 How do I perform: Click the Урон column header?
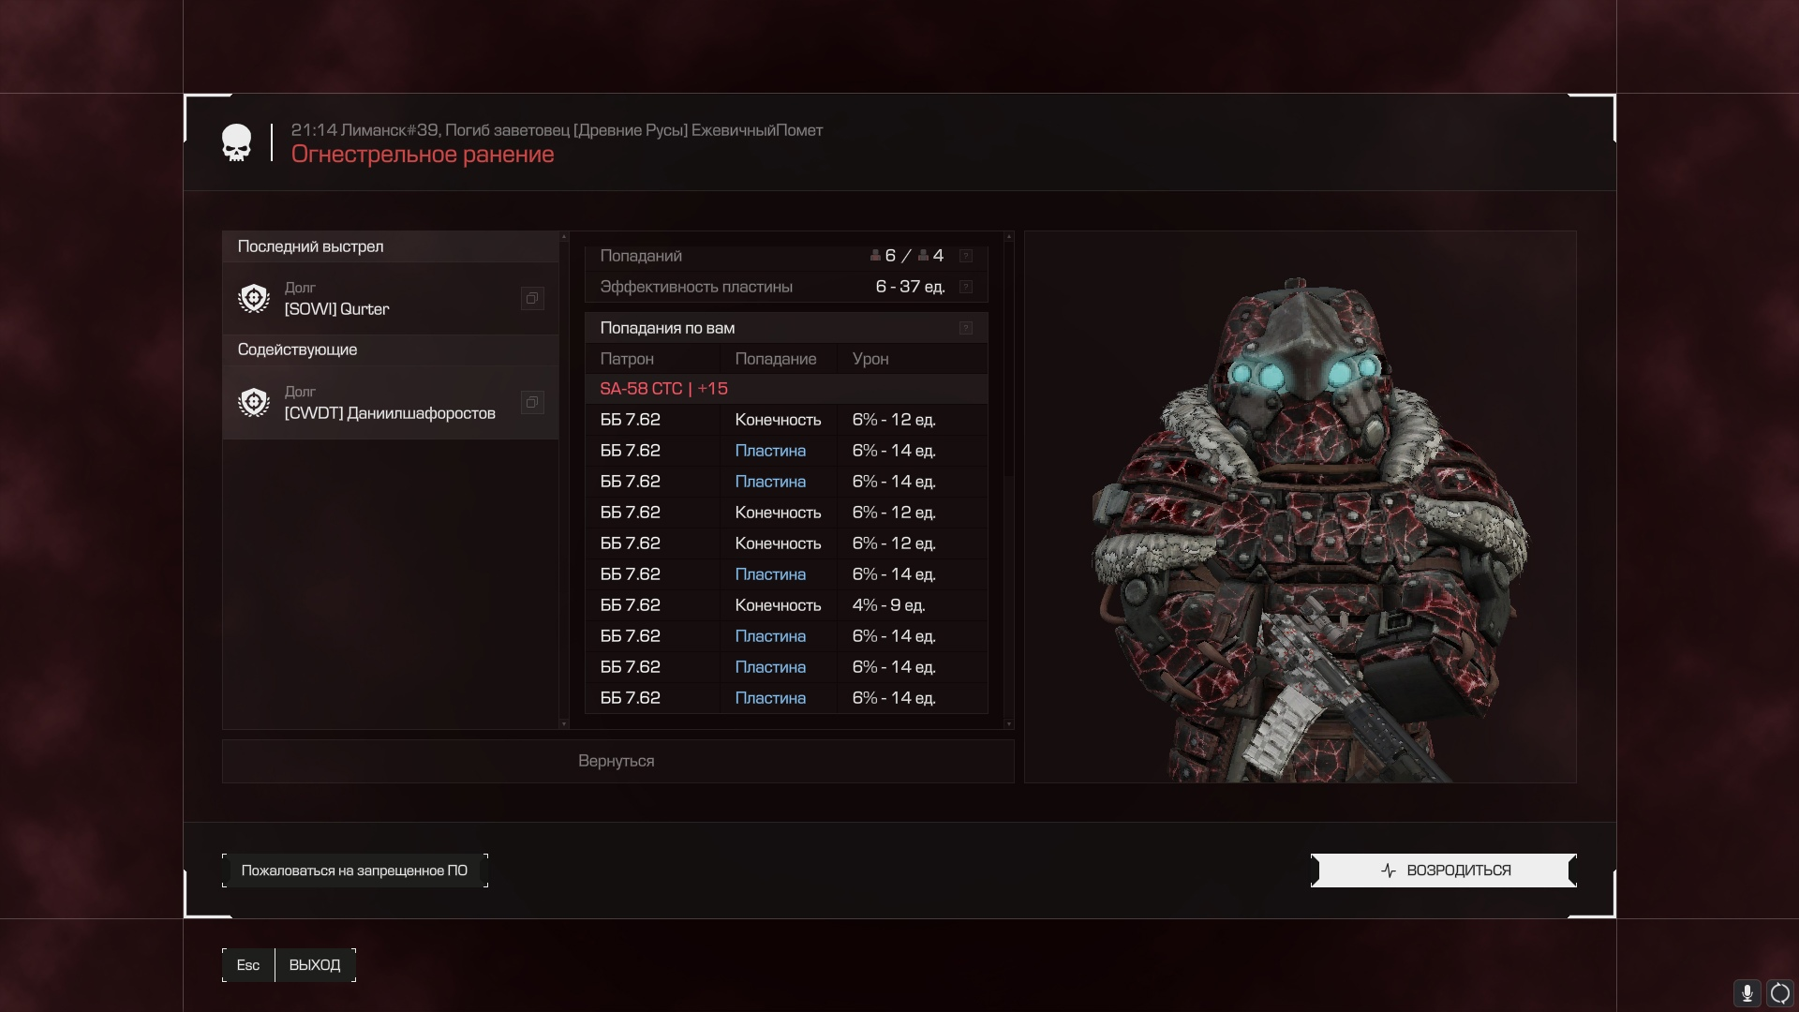tap(870, 359)
